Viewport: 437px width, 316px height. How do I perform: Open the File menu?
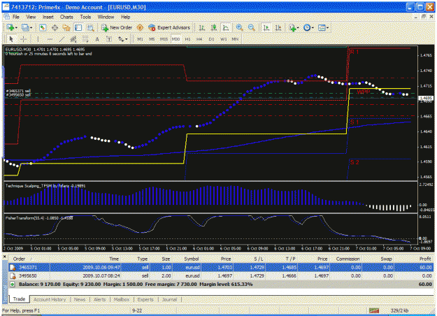point(16,17)
